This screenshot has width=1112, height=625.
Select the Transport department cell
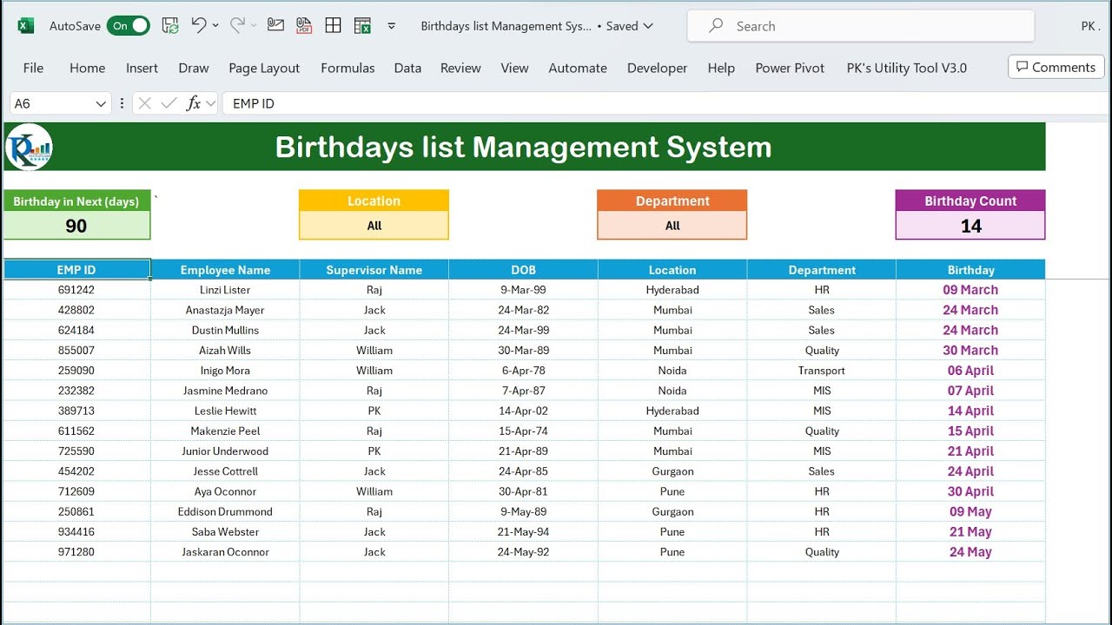[x=822, y=371]
